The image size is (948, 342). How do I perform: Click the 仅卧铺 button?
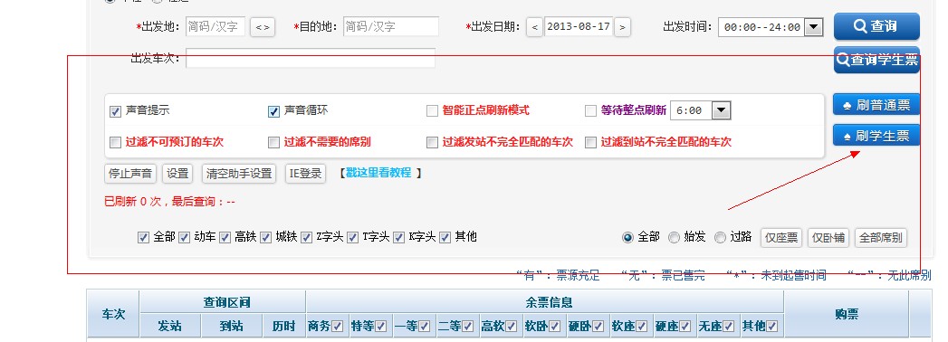point(828,237)
